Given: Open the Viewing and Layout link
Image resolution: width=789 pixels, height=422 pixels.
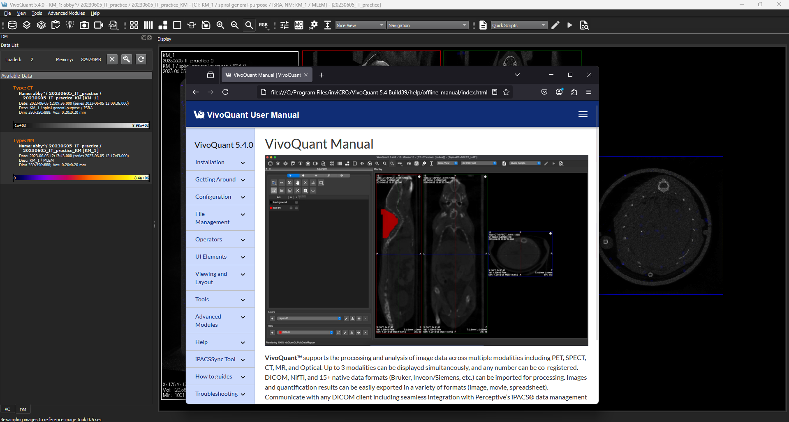Looking at the screenshot, I should [x=211, y=278].
